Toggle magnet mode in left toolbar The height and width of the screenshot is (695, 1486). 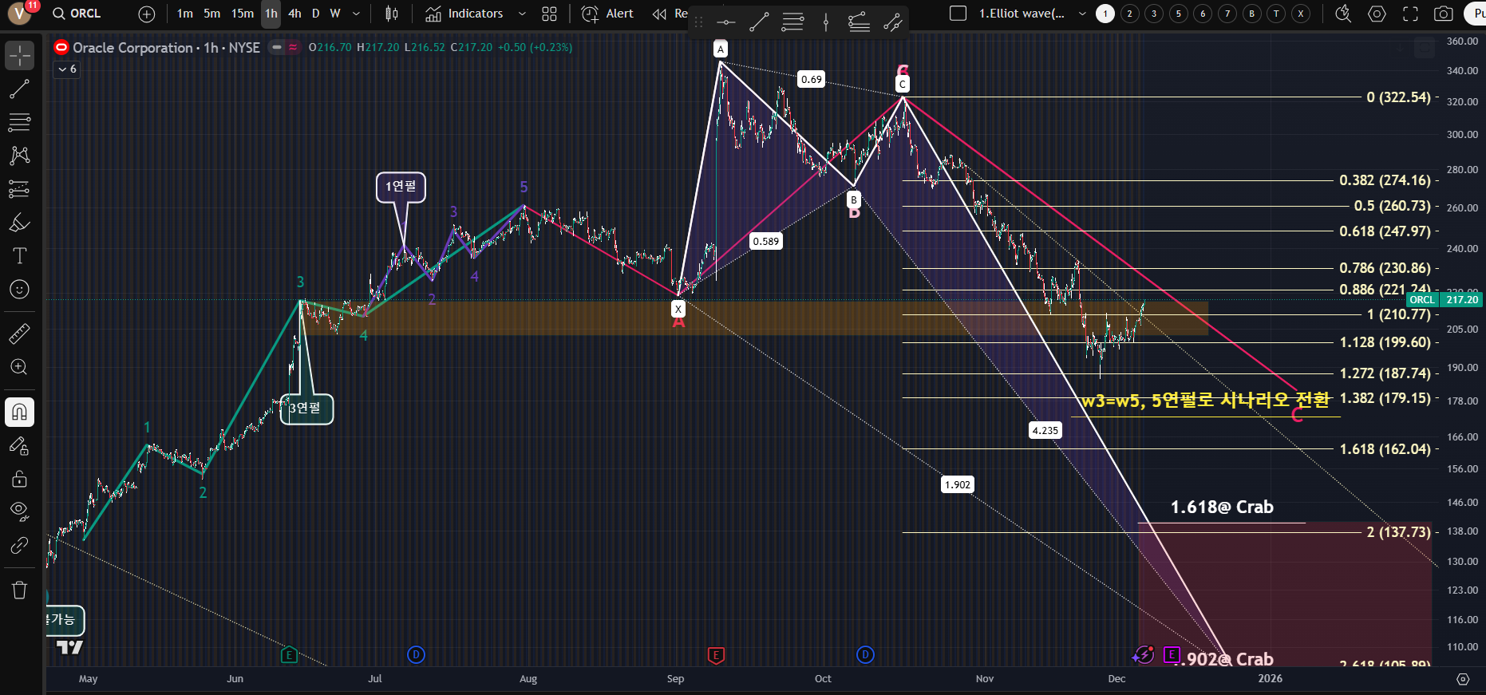click(19, 412)
